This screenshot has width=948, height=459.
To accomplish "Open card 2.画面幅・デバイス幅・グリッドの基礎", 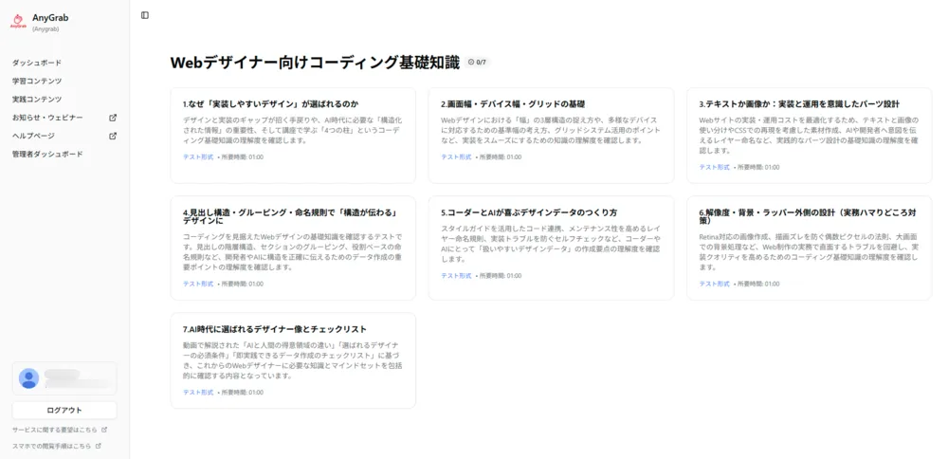I will click(x=551, y=136).
